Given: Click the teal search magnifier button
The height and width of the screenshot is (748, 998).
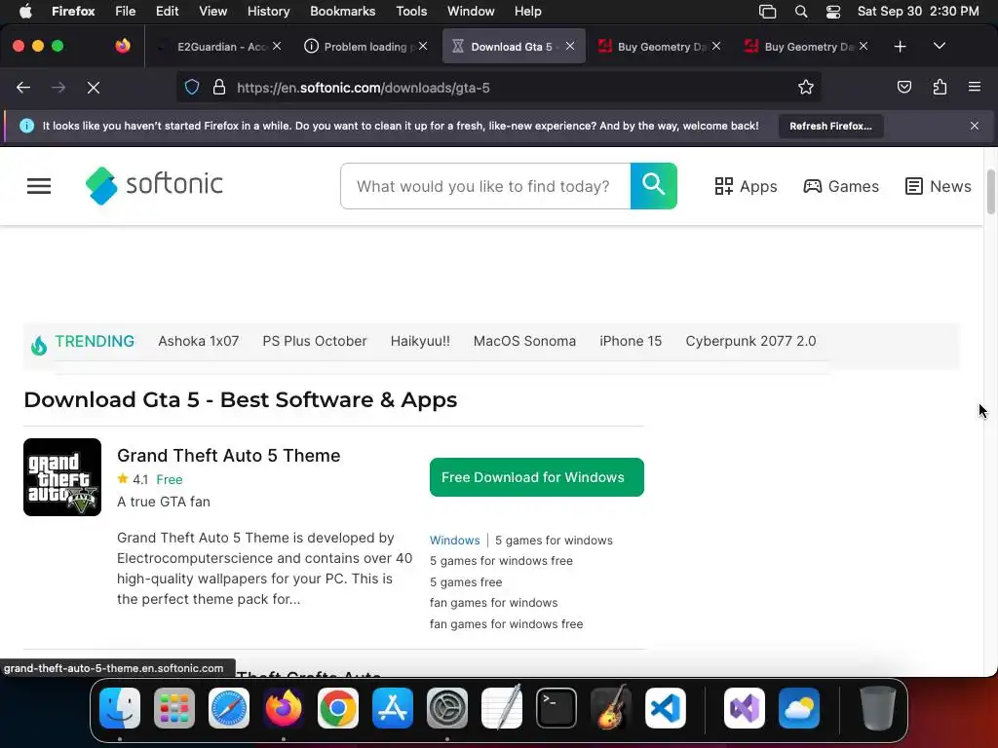Looking at the screenshot, I should click(653, 186).
